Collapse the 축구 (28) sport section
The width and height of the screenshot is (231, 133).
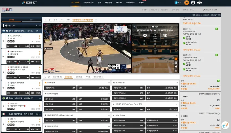pyautogui.click(x=40, y=26)
